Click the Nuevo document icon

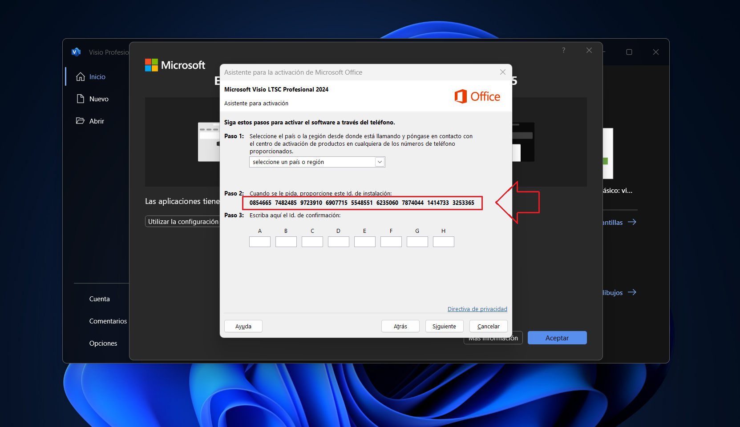pos(81,99)
